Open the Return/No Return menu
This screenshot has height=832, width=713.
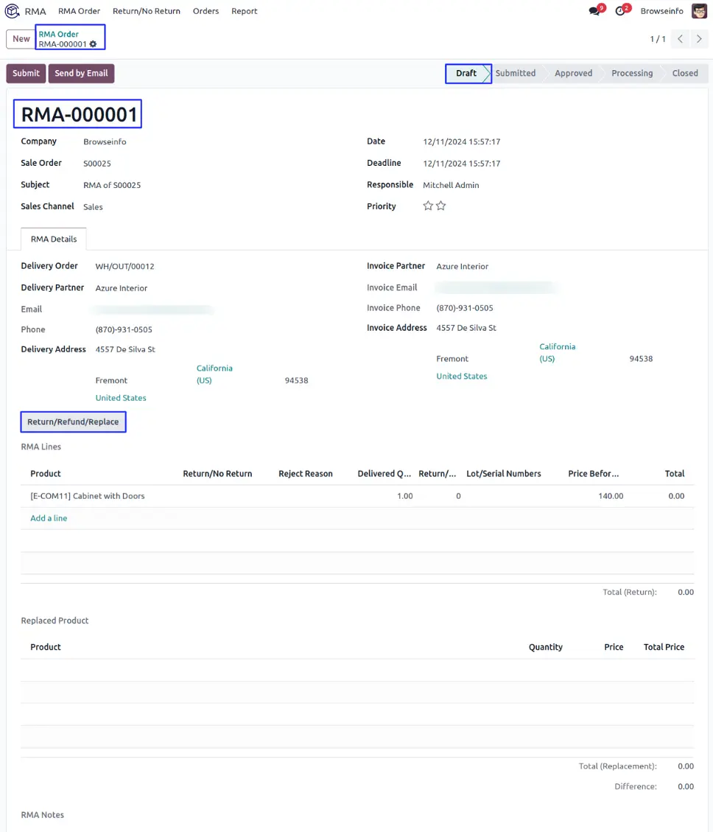146,11
